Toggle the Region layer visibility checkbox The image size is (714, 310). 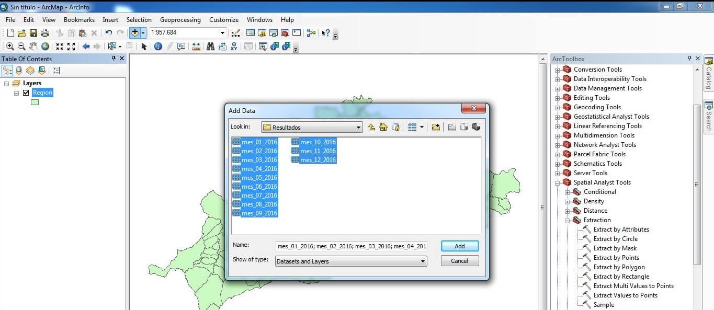(x=26, y=93)
